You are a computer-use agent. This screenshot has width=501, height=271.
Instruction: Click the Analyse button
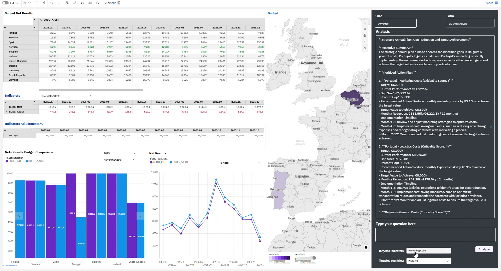click(x=484, y=249)
